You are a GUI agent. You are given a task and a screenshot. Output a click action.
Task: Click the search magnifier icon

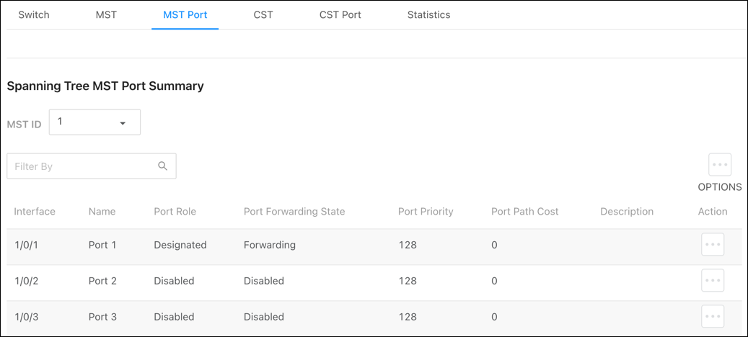pyautogui.click(x=163, y=166)
